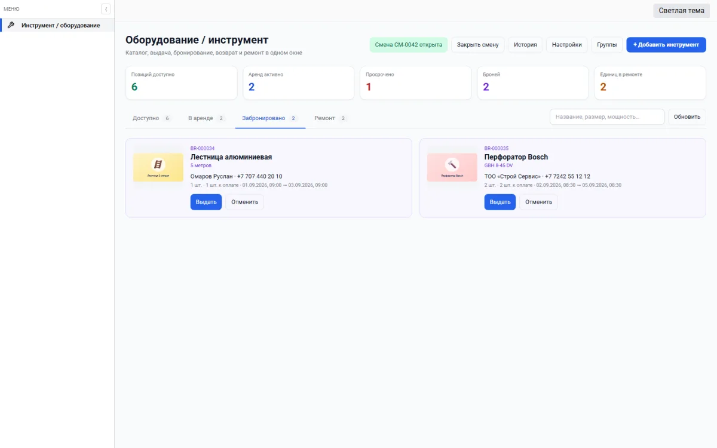Open the Лестница алюминиевая thumbnail image
Screen dimensions: 717x448
tap(158, 167)
